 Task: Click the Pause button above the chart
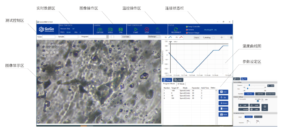[x=197, y=37]
